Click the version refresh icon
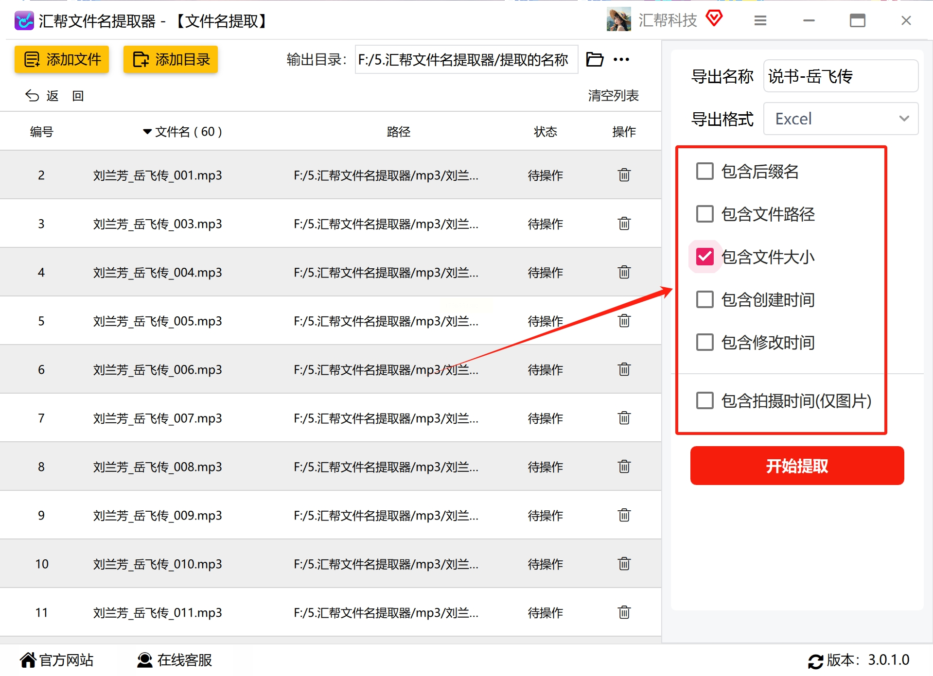Viewport: 933px width, 676px height. point(815,661)
